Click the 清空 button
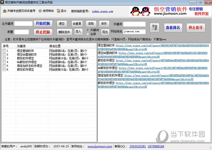This screenshot has width=212, height=150. (x=62, y=23)
